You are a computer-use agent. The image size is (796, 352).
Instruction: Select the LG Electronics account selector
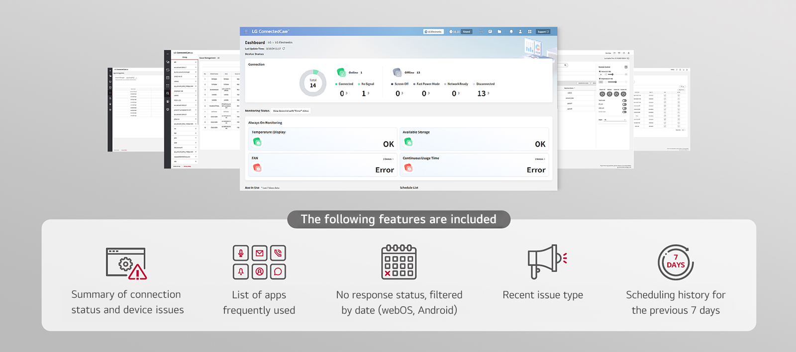pyautogui.click(x=433, y=31)
